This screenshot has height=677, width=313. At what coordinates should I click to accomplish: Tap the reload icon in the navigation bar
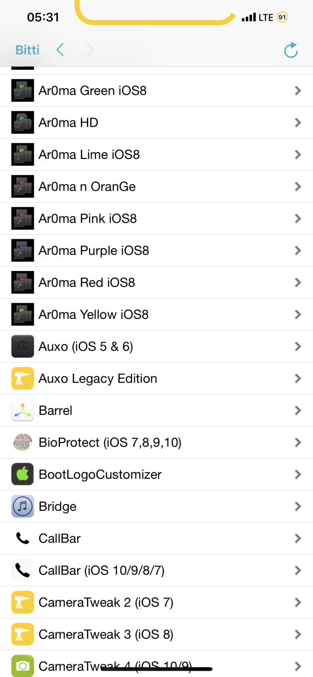coord(291,50)
